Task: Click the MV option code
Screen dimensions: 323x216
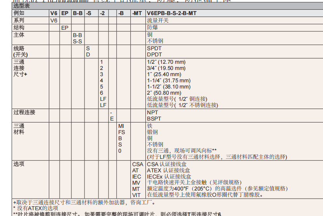Action: [136, 182]
